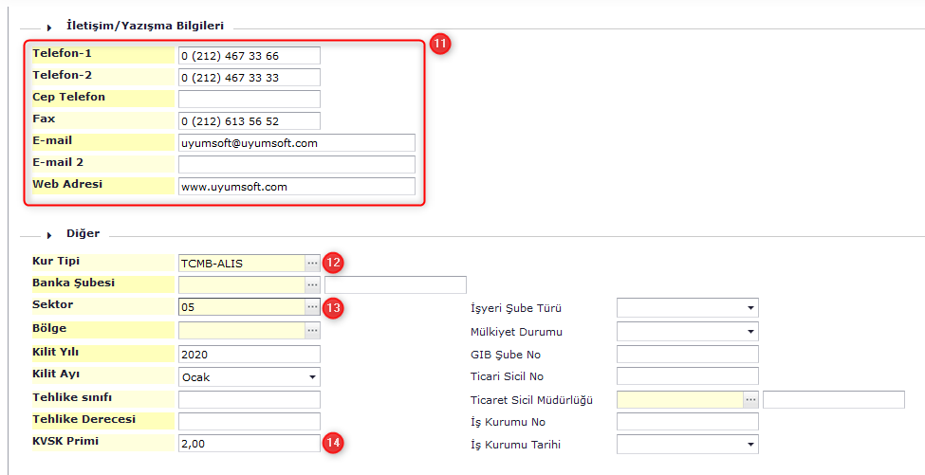Open the Kur Tipi lookup ellipsis button
The width and height of the screenshot is (925, 475).
[x=312, y=263]
